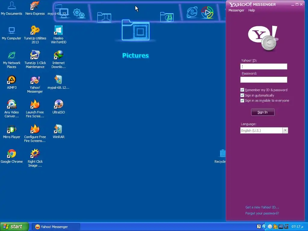The height and width of the screenshot is (231, 308).
Task: Open Any Video Converter shortcut
Action: [x=12, y=109]
